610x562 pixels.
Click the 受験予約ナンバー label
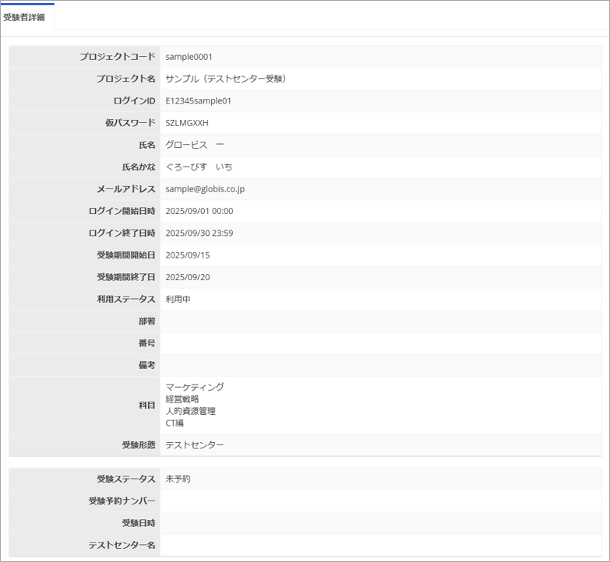point(122,501)
